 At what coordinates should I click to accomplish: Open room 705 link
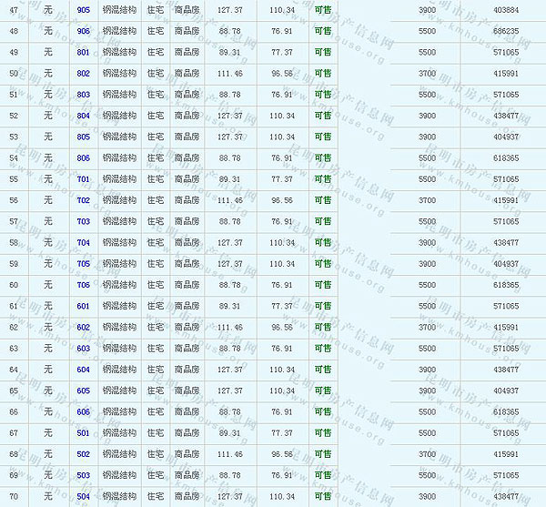point(84,264)
